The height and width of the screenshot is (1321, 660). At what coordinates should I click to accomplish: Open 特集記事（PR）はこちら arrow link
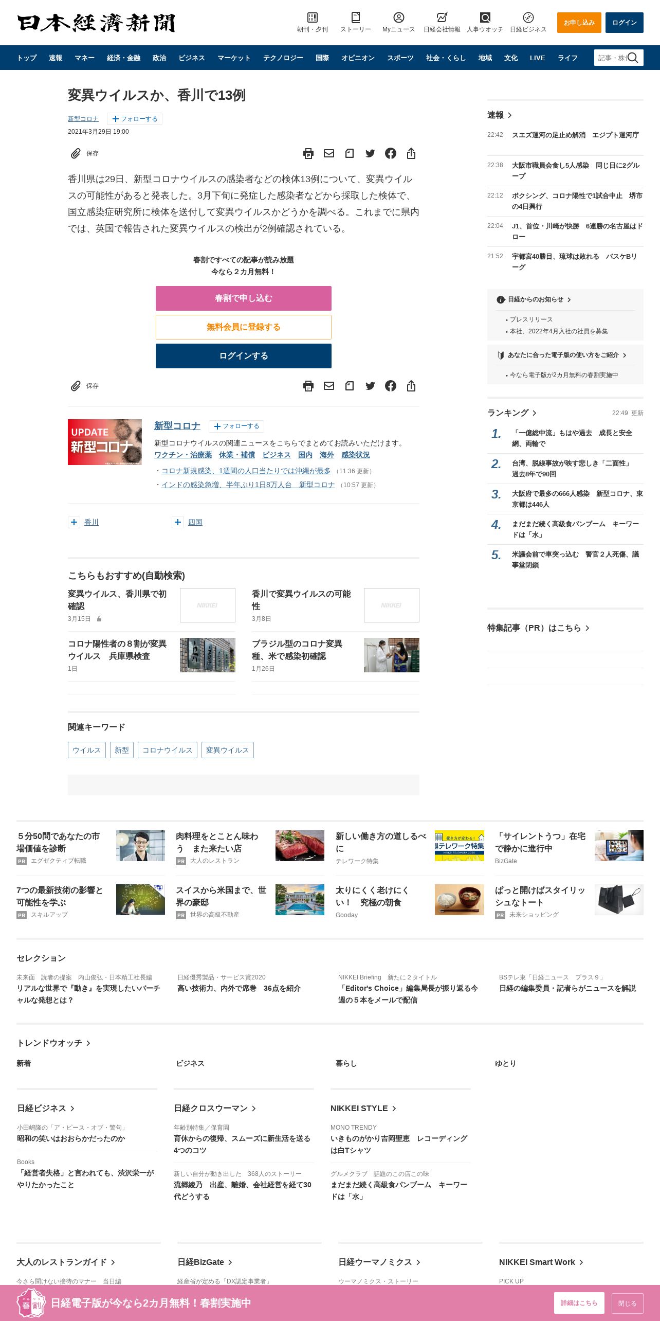pos(538,628)
